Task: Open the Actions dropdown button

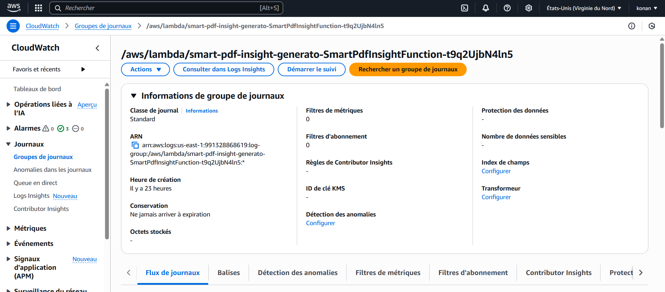Action: (145, 69)
